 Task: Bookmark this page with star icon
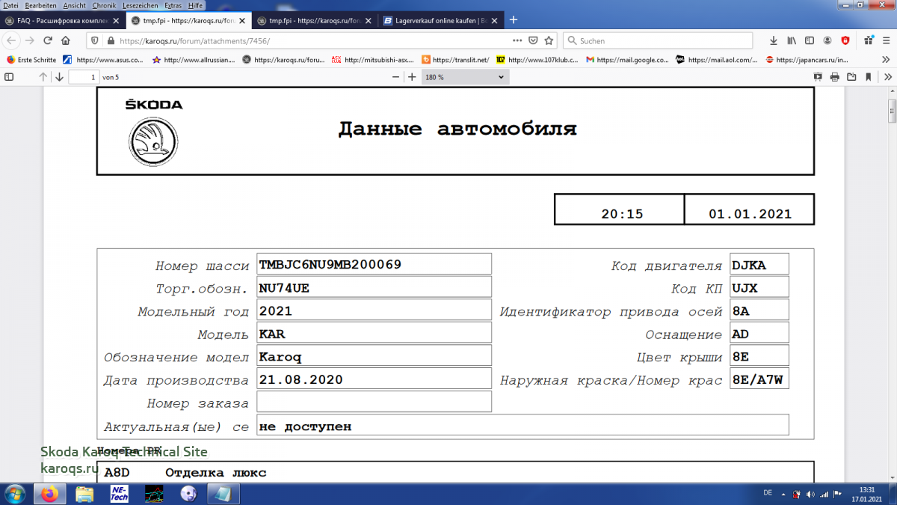pyautogui.click(x=549, y=40)
